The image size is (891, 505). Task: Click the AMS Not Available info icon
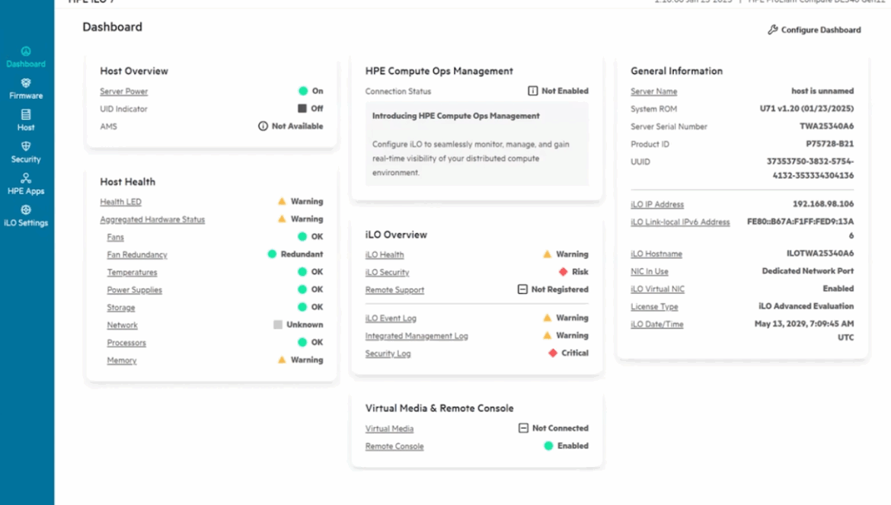click(263, 126)
